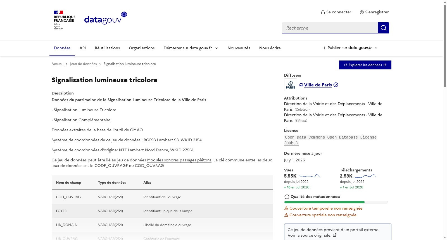This screenshot has height=240, width=447.
Task: Click the magnifier search button
Action: (x=383, y=28)
